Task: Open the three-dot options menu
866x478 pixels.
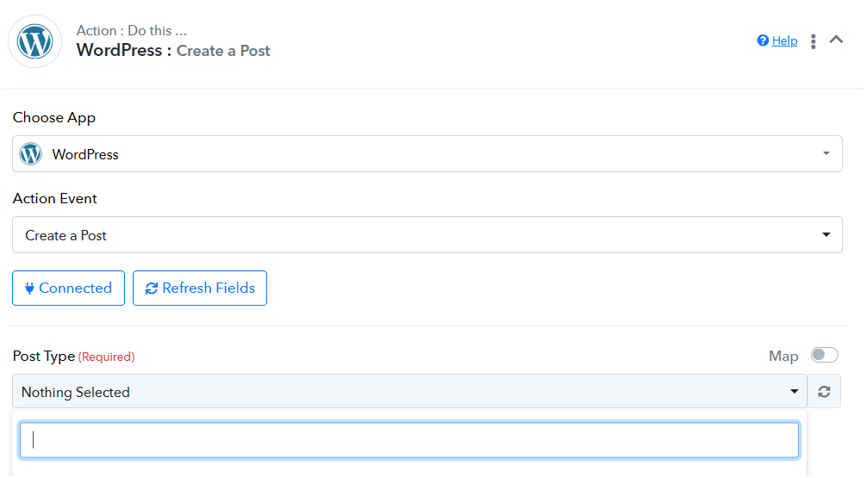Action: 813,41
